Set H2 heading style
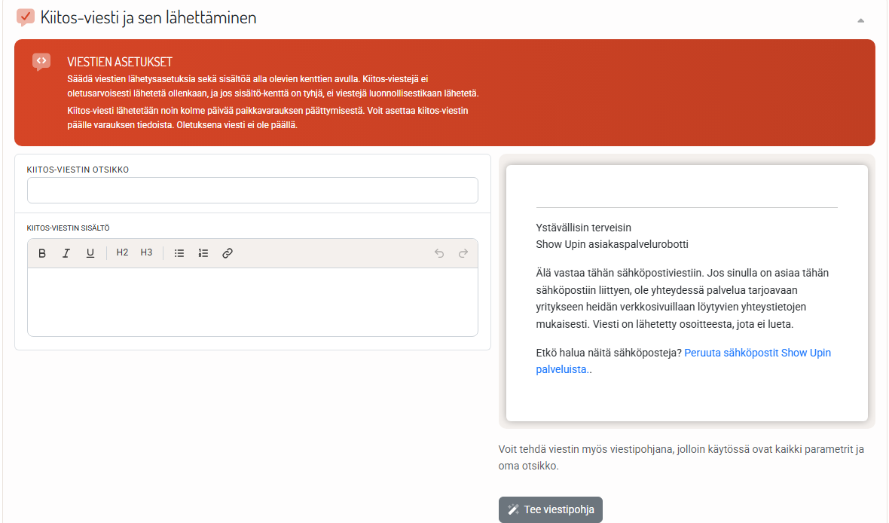 click(x=123, y=253)
